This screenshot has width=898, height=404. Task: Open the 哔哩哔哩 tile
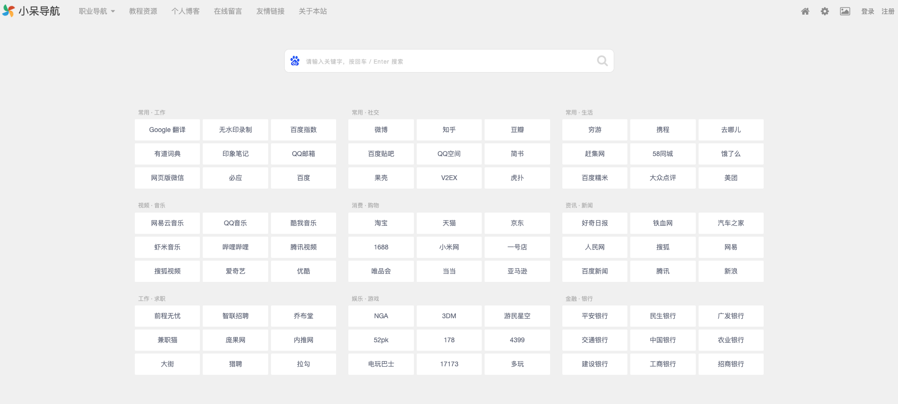click(x=235, y=247)
